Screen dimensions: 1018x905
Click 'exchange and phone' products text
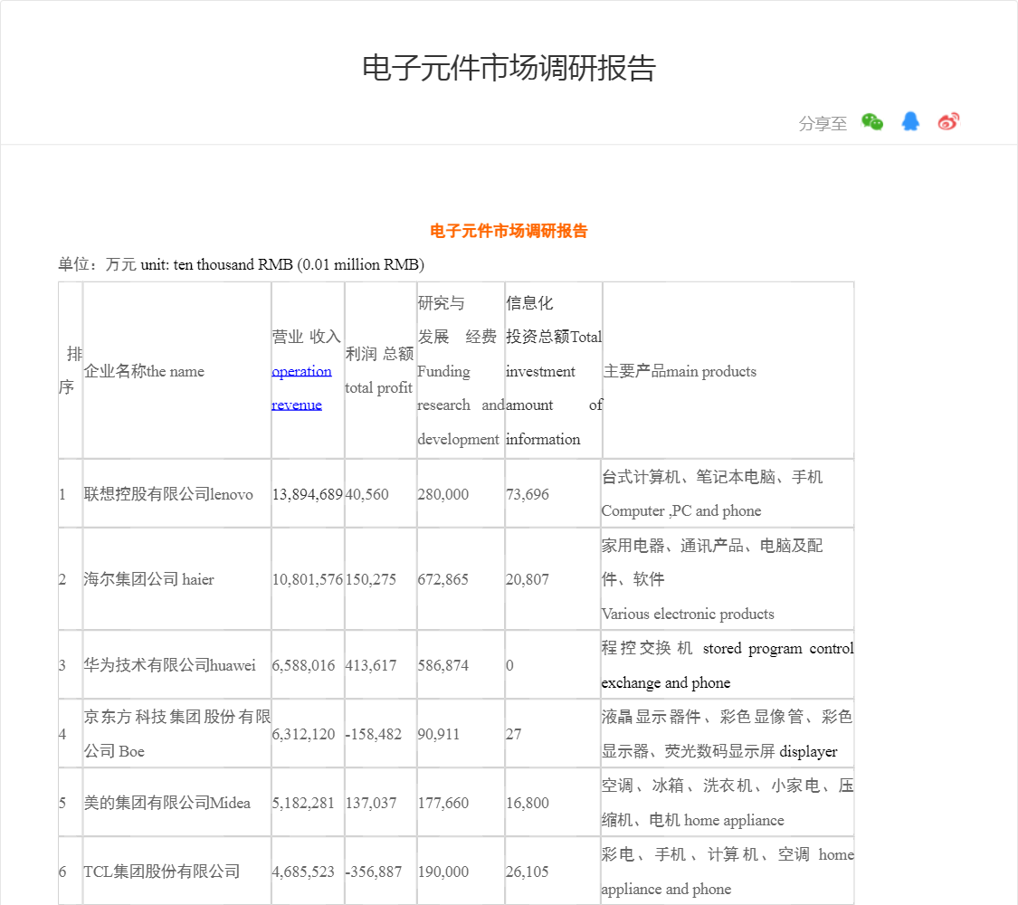point(665,683)
